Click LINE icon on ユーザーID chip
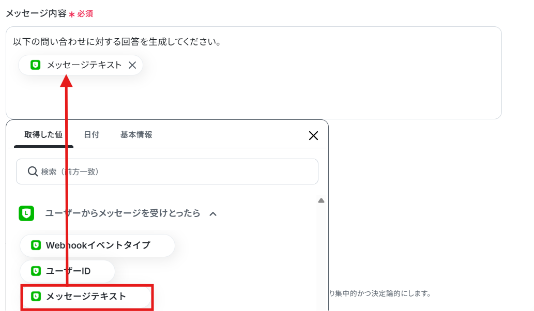 click(x=36, y=271)
